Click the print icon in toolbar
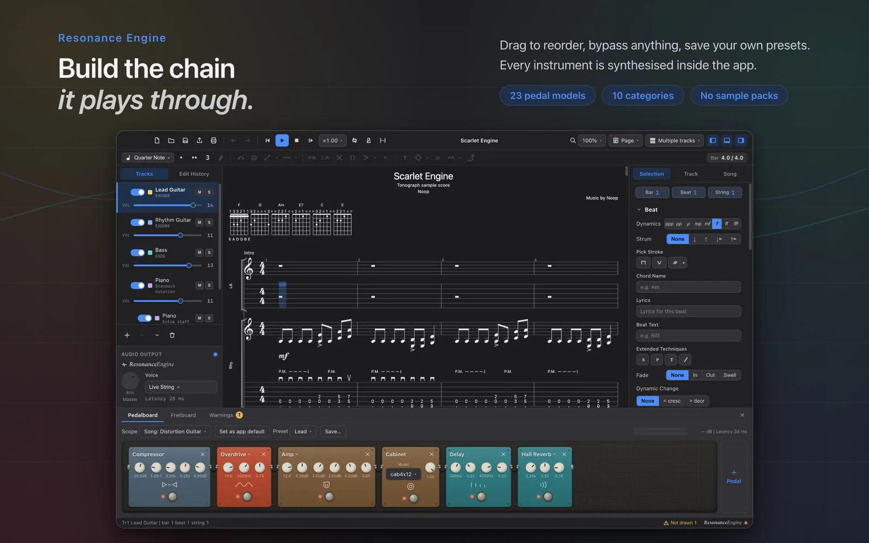This screenshot has height=543, width=869. click(213, 141)
